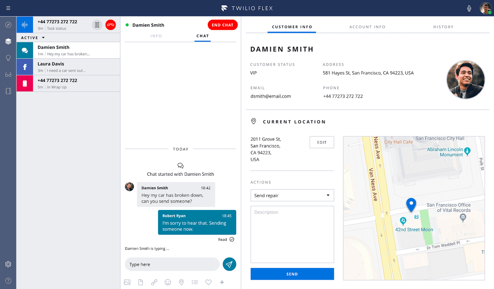This screenshot has height=289, width=494.
Task: Open the emoji picker in chat toolbar
Action: click(168, 282)
